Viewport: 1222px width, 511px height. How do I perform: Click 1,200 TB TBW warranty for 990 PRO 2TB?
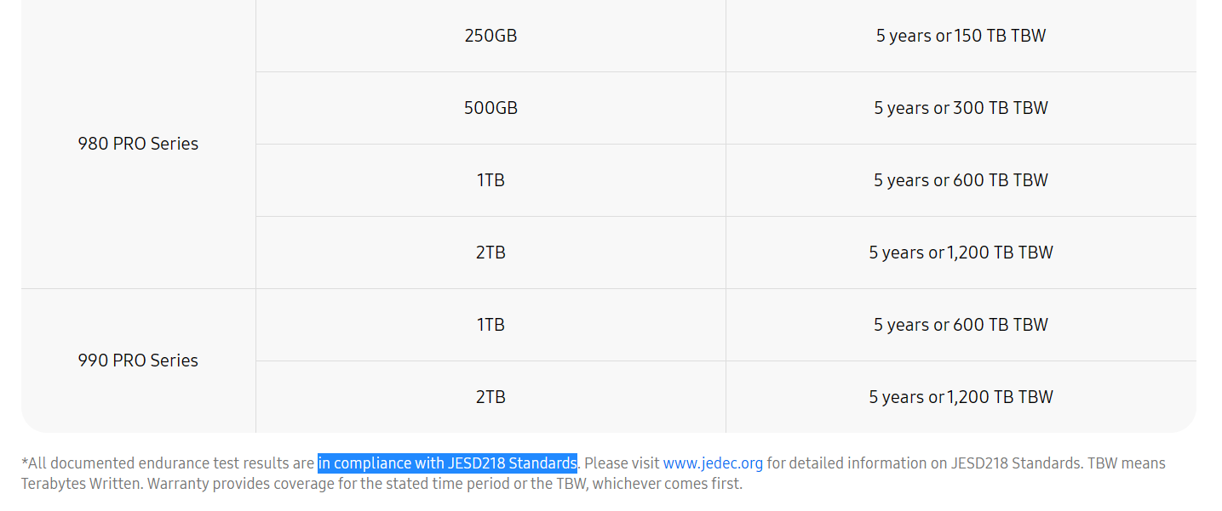point(961,397)
